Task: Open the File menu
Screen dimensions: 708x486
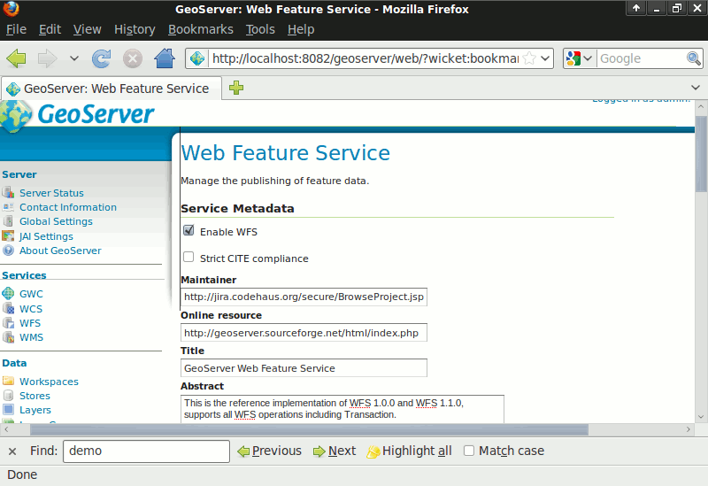Action: (x=16, y=29)
